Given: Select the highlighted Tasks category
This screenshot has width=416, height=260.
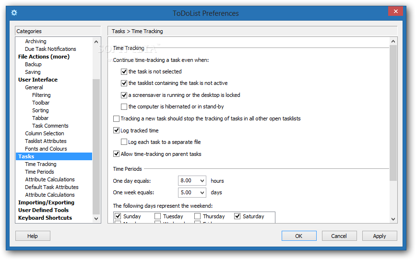Looking at the screenshot, I should 54,156.
